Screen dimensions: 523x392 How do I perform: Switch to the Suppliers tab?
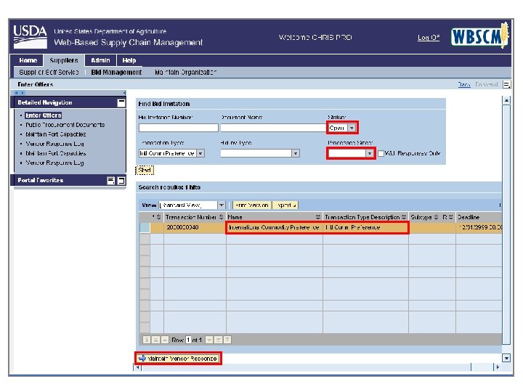(64, 61)
